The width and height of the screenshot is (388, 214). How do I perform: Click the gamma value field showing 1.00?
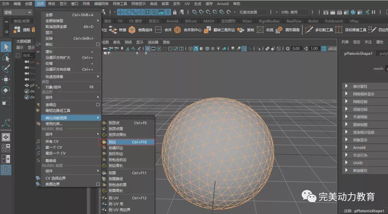coord(314,48)
